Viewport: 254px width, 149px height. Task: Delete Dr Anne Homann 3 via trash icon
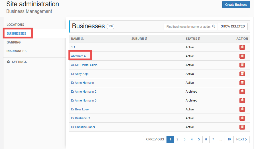coord(242,100)
